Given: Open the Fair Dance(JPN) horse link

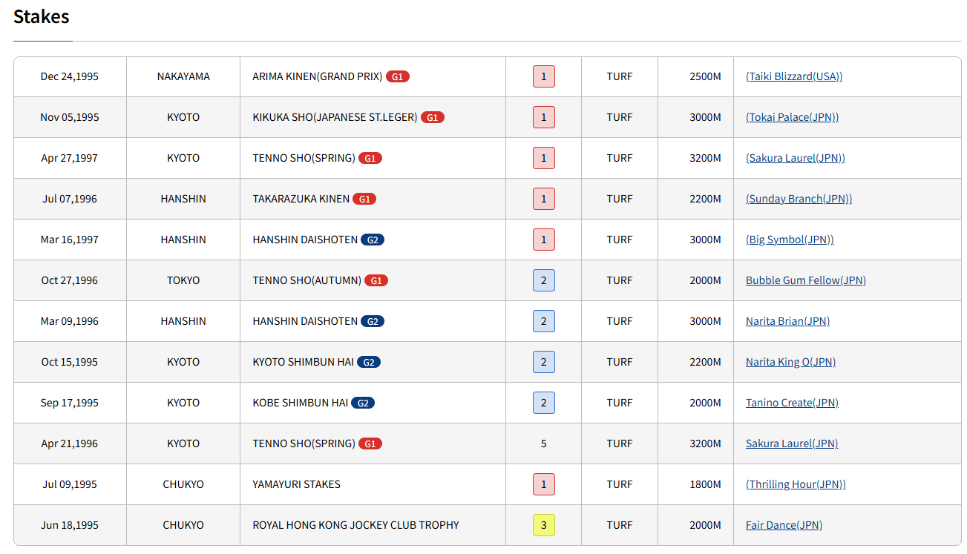Looking at the screenshot, I should click(784, 525).
